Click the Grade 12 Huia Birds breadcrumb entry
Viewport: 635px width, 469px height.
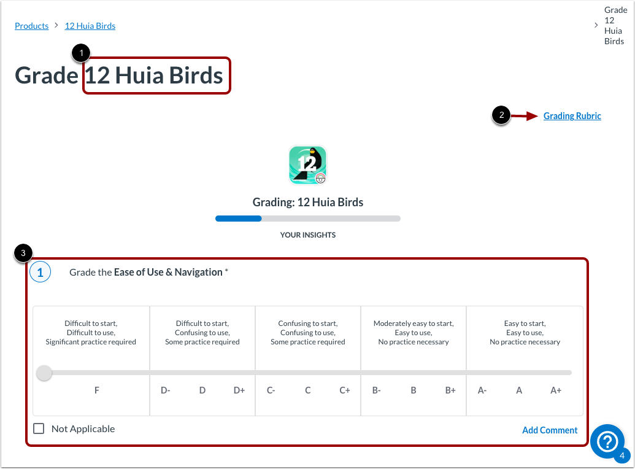coord(615,25)
